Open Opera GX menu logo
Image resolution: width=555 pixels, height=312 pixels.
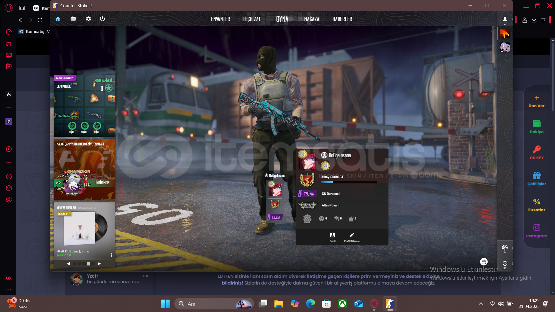9,8
